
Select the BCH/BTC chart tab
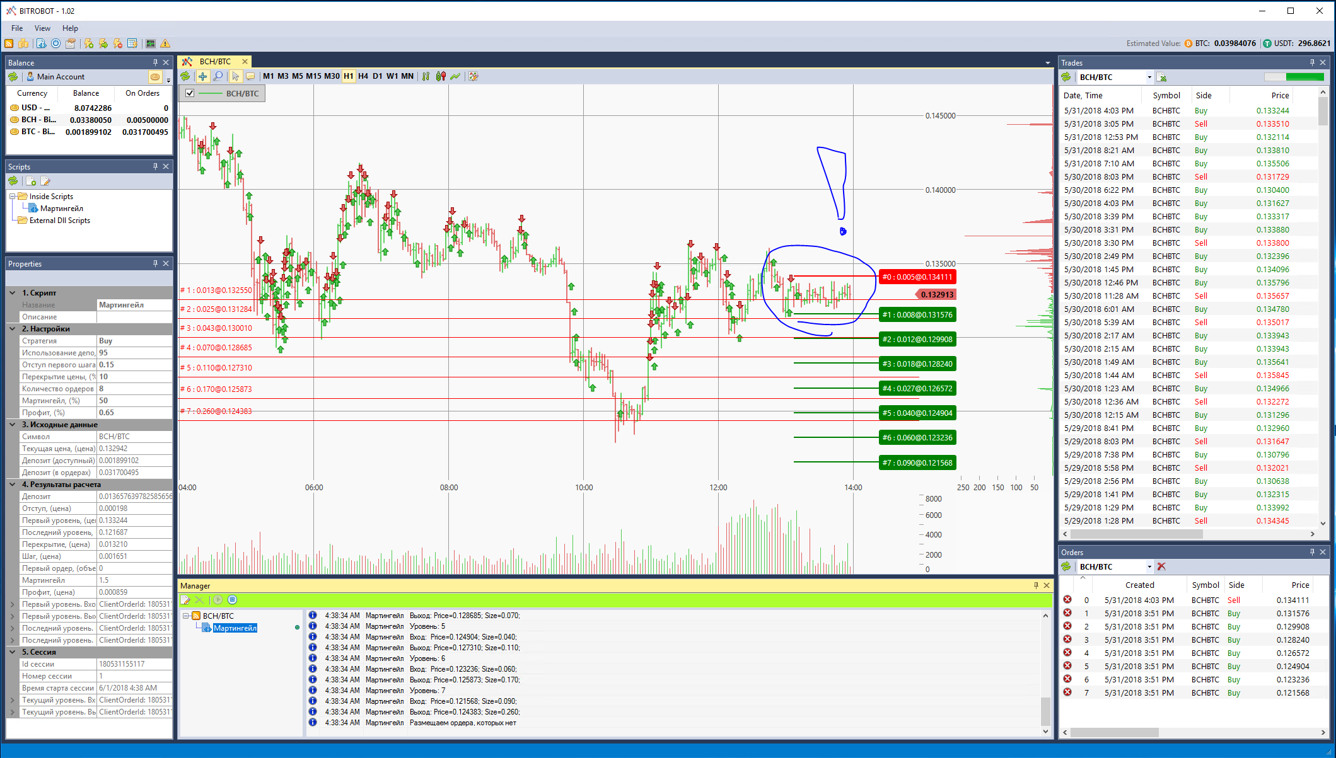point(215,62)
